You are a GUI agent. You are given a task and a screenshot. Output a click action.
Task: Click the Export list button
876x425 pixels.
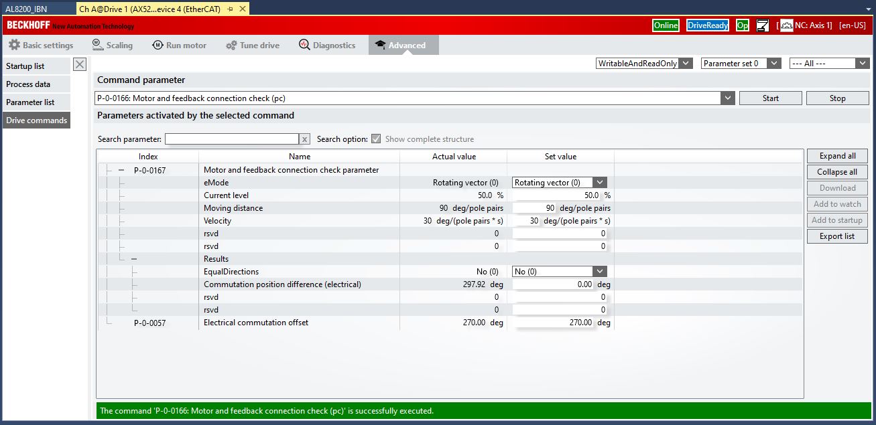[837, 236]
